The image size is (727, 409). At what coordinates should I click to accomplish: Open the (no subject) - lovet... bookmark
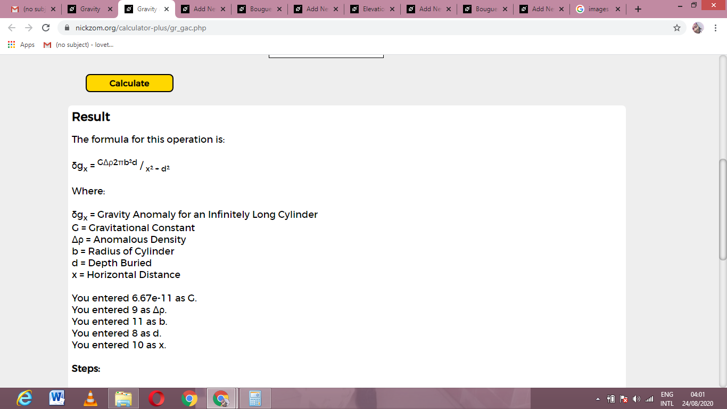pos(79,45)
